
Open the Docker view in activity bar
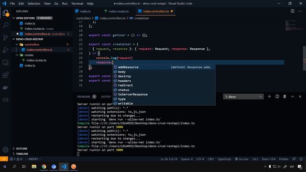pyautogui.click(x=6, y=87)
